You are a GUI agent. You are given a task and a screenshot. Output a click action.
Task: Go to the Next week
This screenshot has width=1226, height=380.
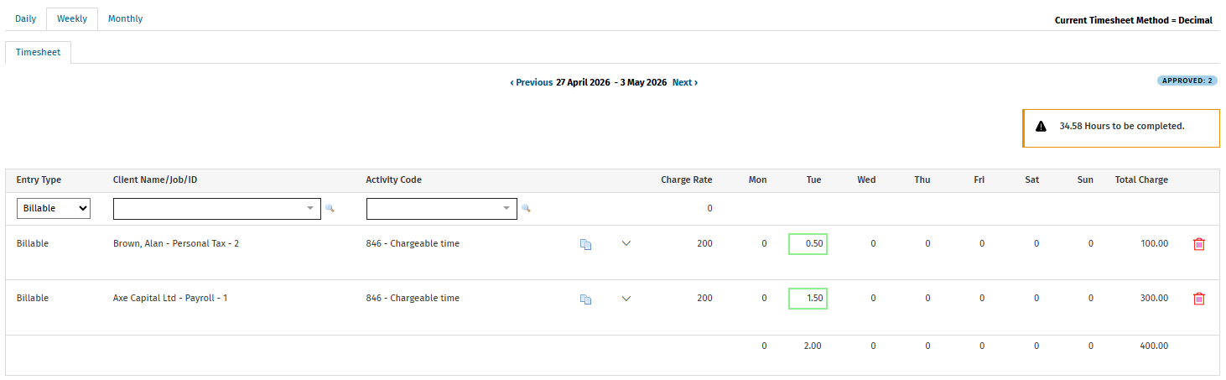[x=685, y=83]
